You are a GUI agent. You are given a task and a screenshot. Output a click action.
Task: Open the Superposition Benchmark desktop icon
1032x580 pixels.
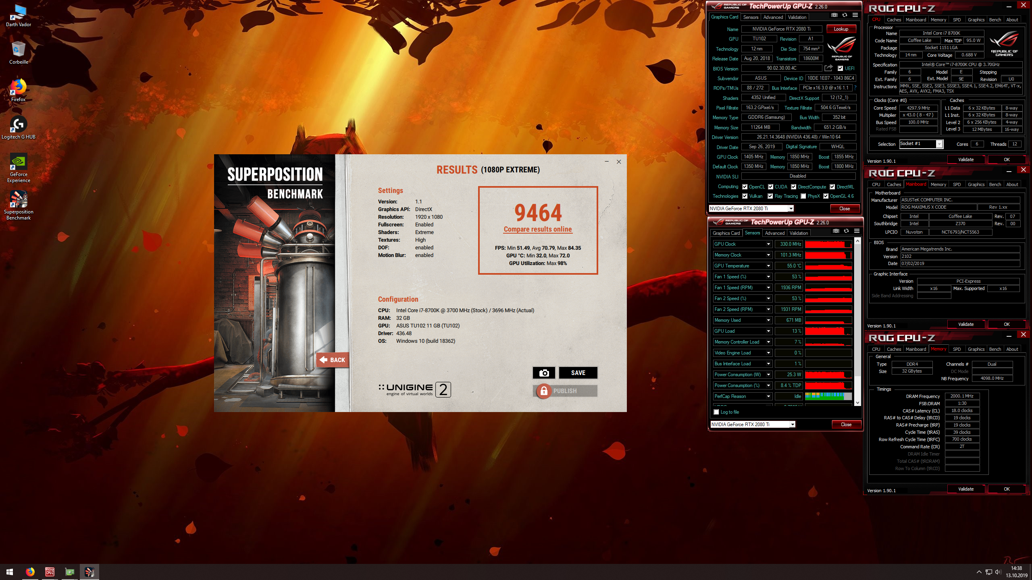click(19, 205)
